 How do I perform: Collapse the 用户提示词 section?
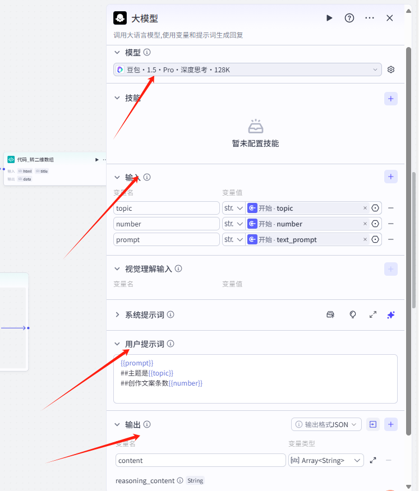click(x=117, y=344)
